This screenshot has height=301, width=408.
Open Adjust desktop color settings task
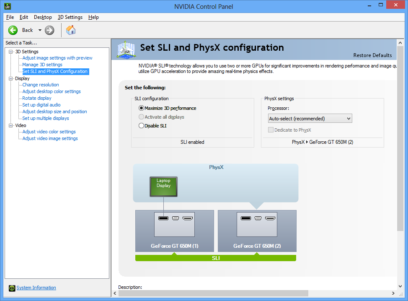(x=52, y=91)
